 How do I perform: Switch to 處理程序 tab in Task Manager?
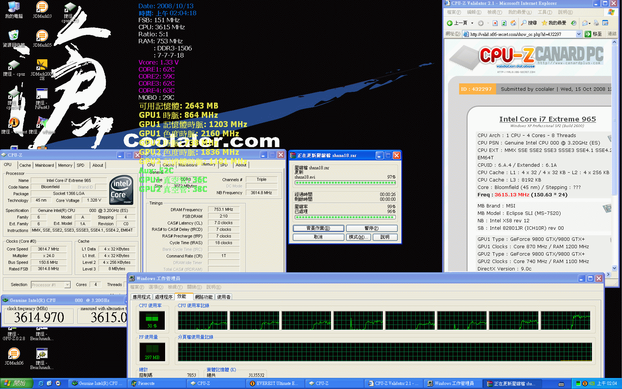(x=164, y=297)
